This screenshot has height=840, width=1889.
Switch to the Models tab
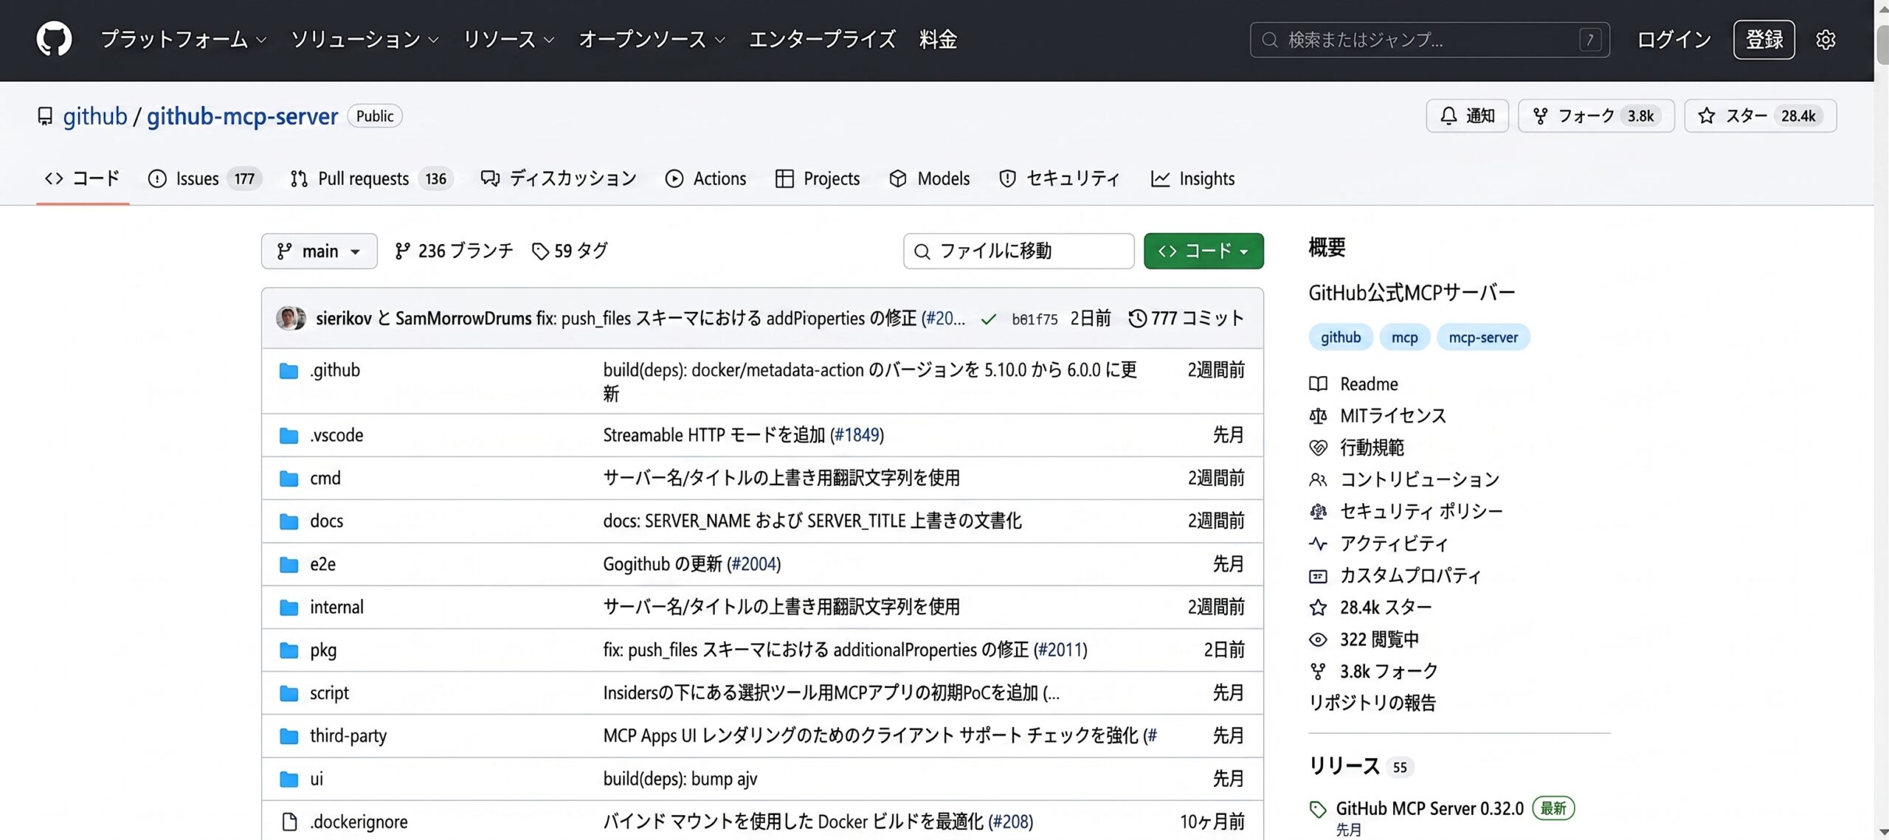[930, 178]
